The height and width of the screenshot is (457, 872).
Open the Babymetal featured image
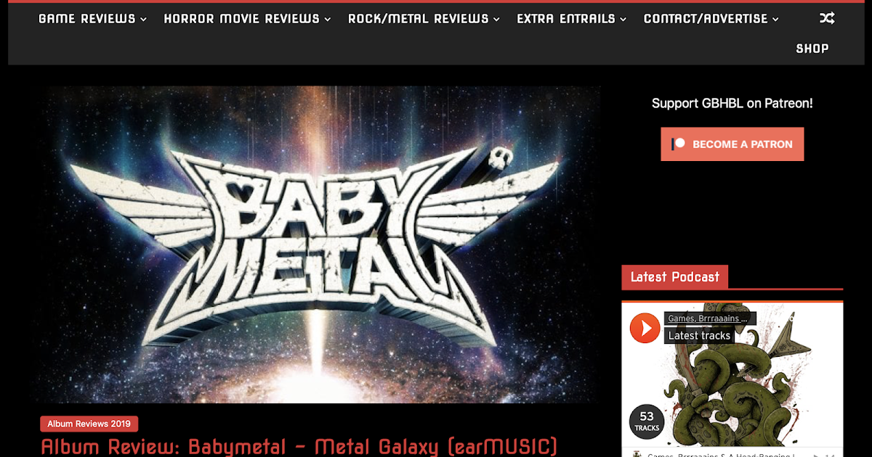tap(320, 244)
